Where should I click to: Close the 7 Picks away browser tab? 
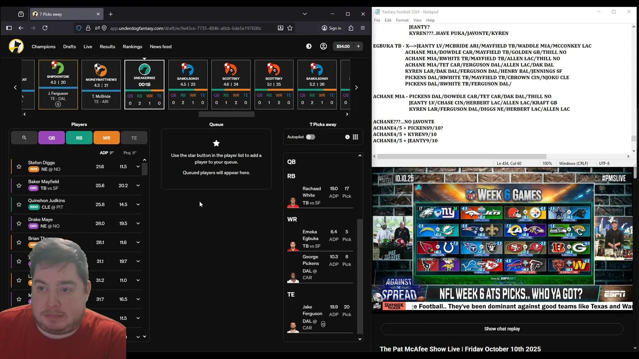click(98, 14)
